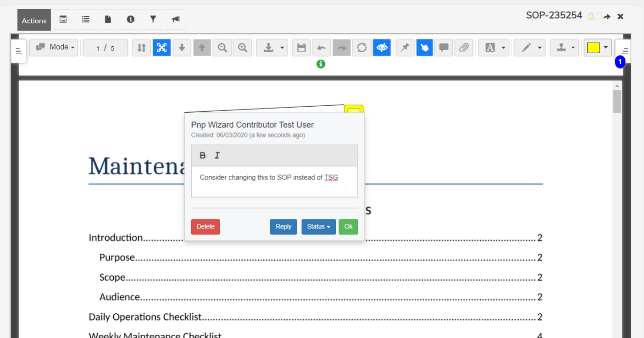644x338 pixels.
Task: Toggle annotation visibility eye icon
Action: click(x=382, y=48)
